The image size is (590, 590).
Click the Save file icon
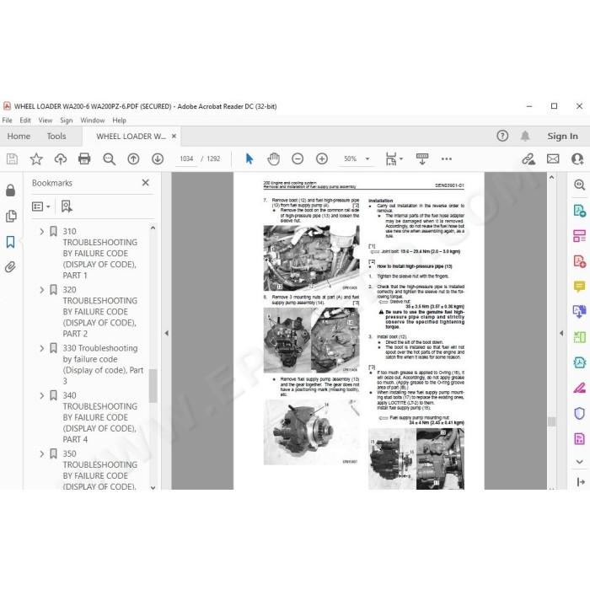point(12,158)
